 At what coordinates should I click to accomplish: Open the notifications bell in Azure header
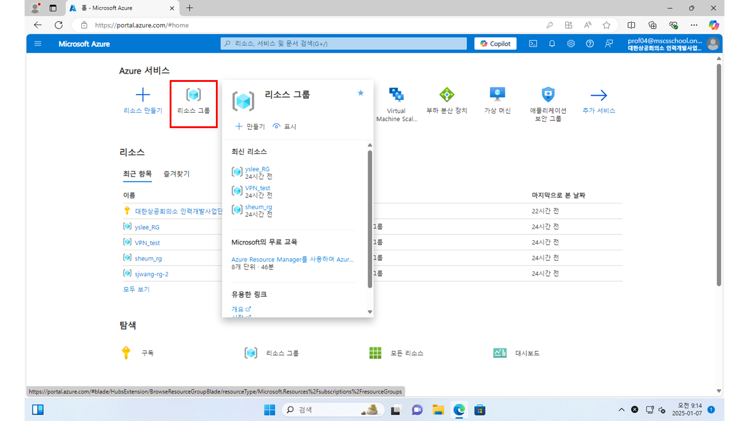pos(552,44)
